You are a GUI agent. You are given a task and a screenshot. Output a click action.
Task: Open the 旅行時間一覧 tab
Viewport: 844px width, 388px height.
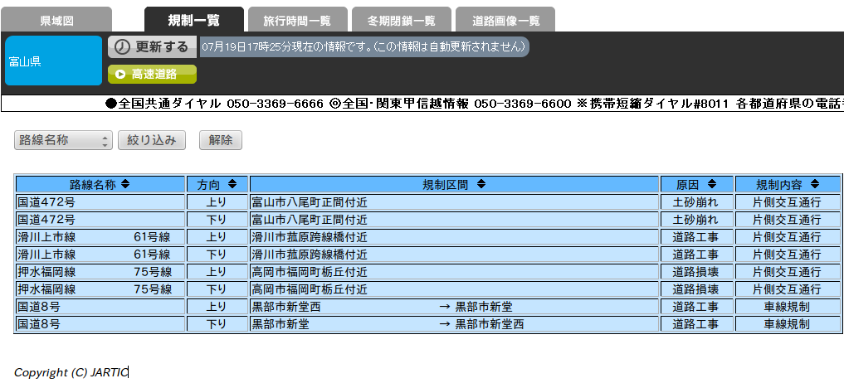click(297, 20)
